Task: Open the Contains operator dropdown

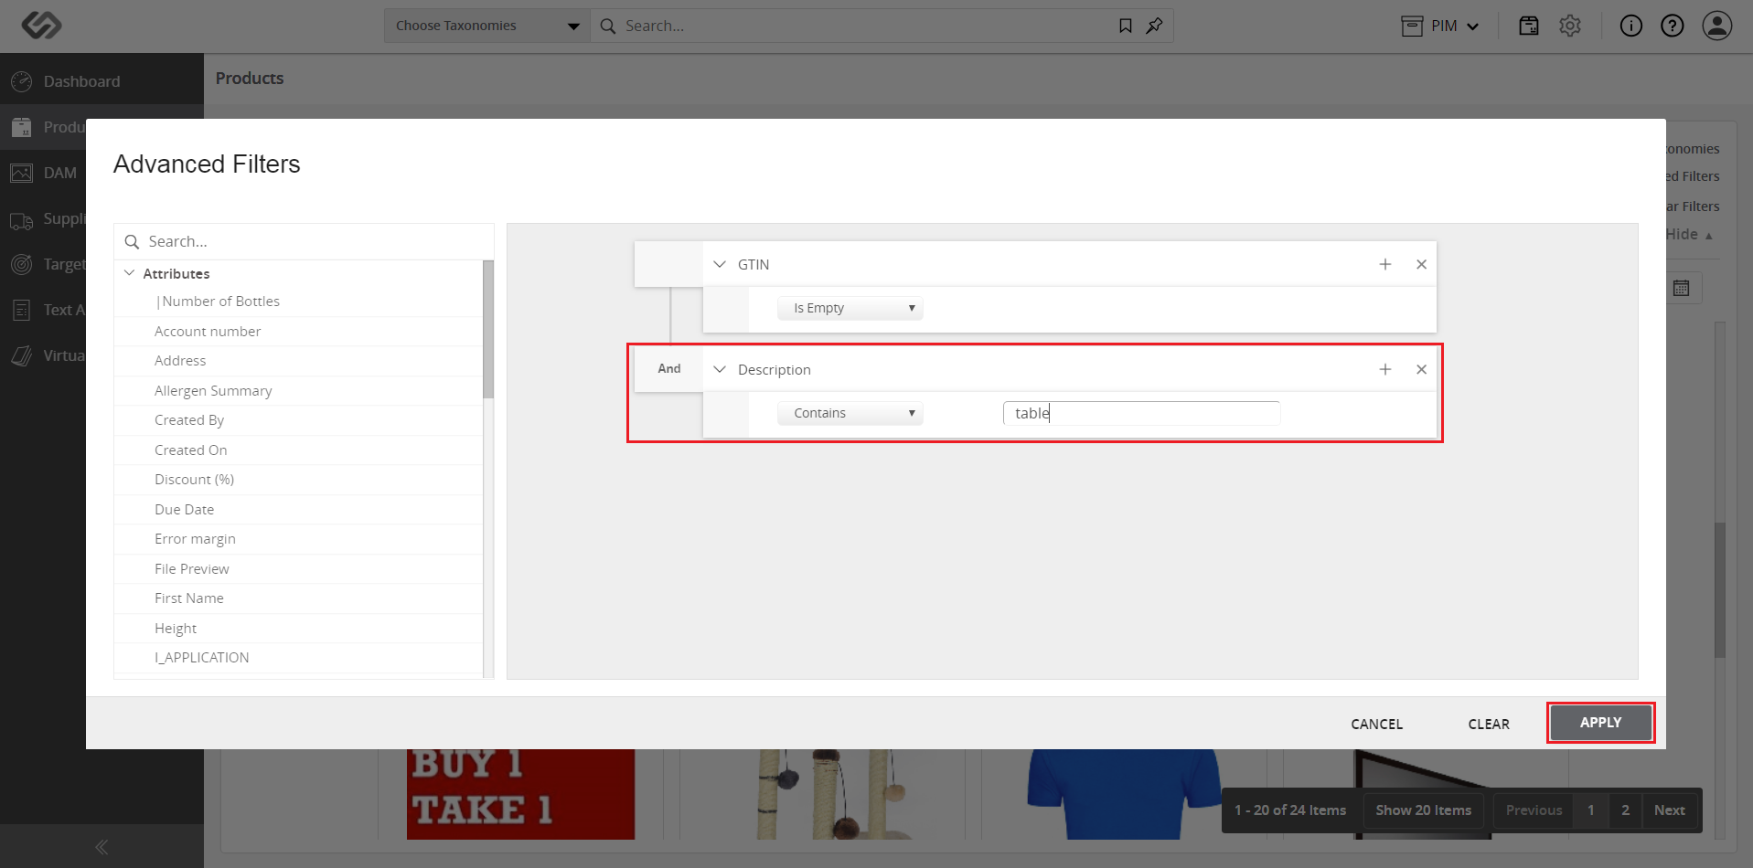Action: pos(850,413)
